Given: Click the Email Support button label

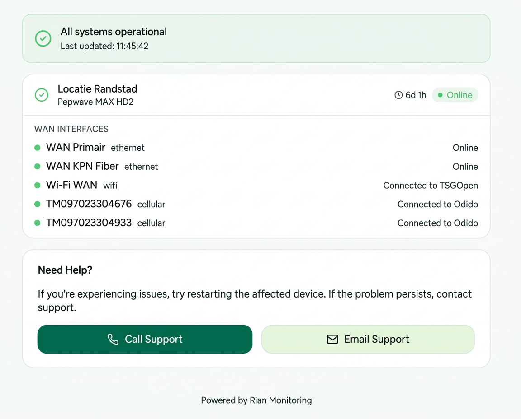Looking at the screenshot, I should [376, 339].
